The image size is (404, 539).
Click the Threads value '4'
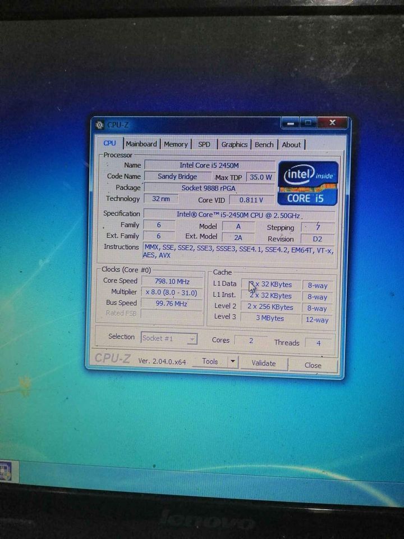tap(319, 342)
